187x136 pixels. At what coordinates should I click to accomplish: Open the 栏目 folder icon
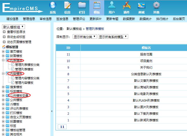(x=82, y=5)
